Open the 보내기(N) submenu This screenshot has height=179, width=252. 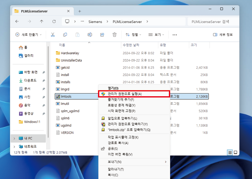(134, 162)
